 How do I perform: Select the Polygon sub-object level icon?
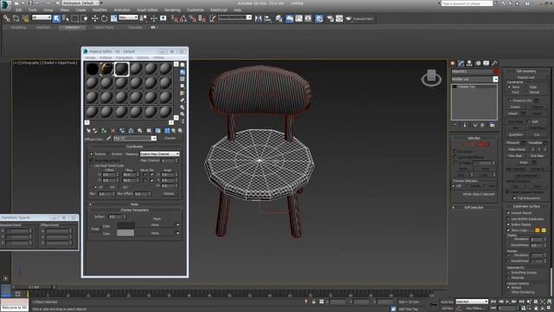tap(480, 145)
